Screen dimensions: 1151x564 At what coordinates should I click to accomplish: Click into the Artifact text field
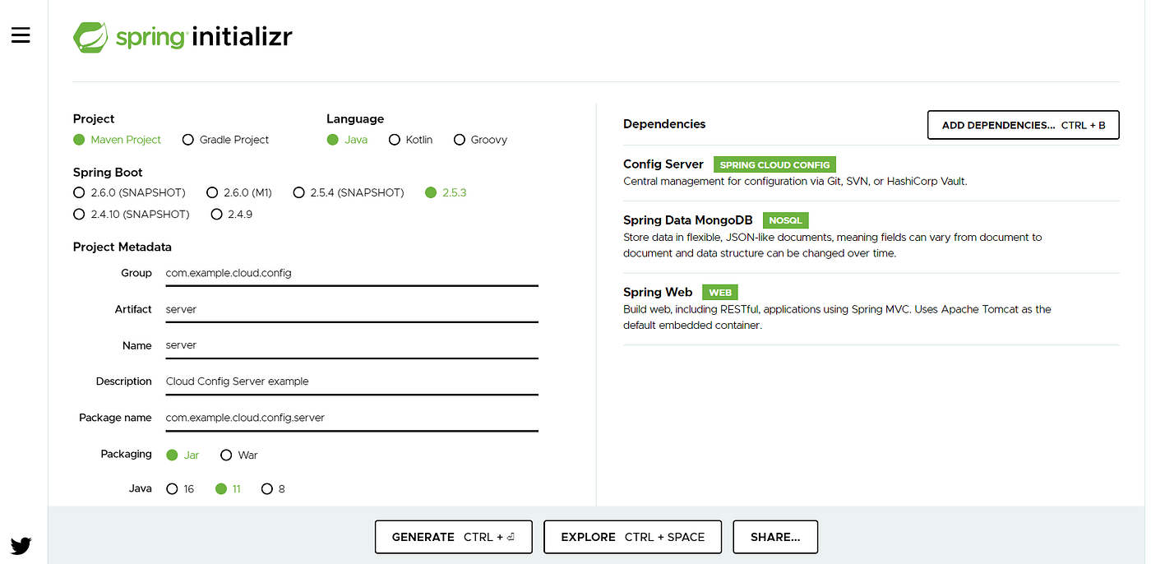coord(352,309)
